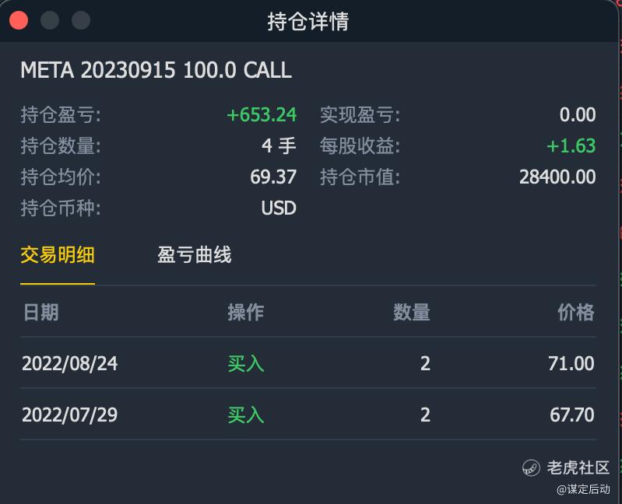Click the 操作 column header
Screen dimensions: 622x504
pyautogui.click(x=245, y=312)
